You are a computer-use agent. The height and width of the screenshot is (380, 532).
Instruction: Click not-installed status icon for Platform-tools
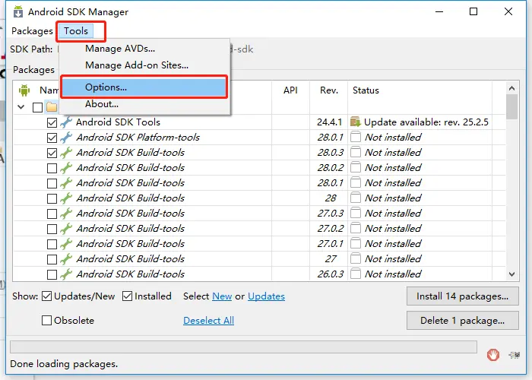tap(356, 137)
